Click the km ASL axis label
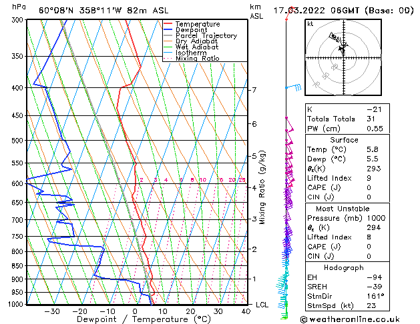Screen dimensions: 420x324 (256, 11)
